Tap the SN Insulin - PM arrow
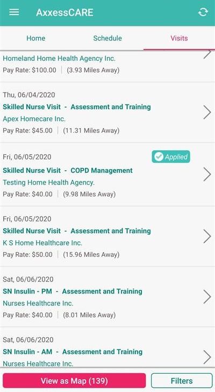The width and height of the screenshot is (215, 392). [207, 297]
